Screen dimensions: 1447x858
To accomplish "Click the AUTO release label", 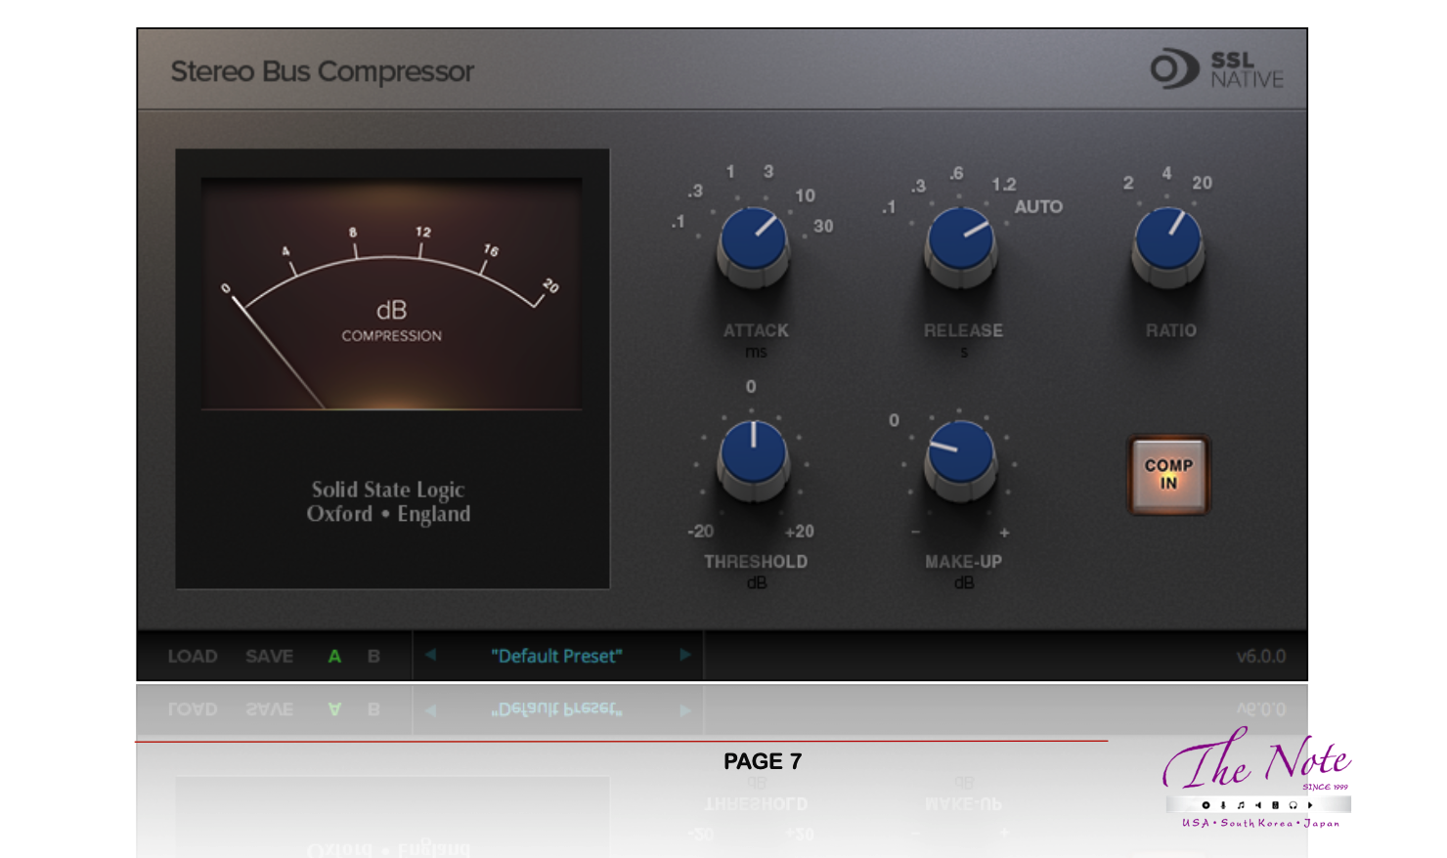I will (1038, 207).
